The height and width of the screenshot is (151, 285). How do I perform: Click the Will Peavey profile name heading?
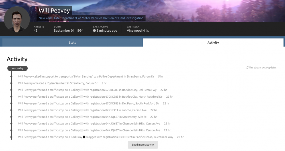[x=54, y=11]
